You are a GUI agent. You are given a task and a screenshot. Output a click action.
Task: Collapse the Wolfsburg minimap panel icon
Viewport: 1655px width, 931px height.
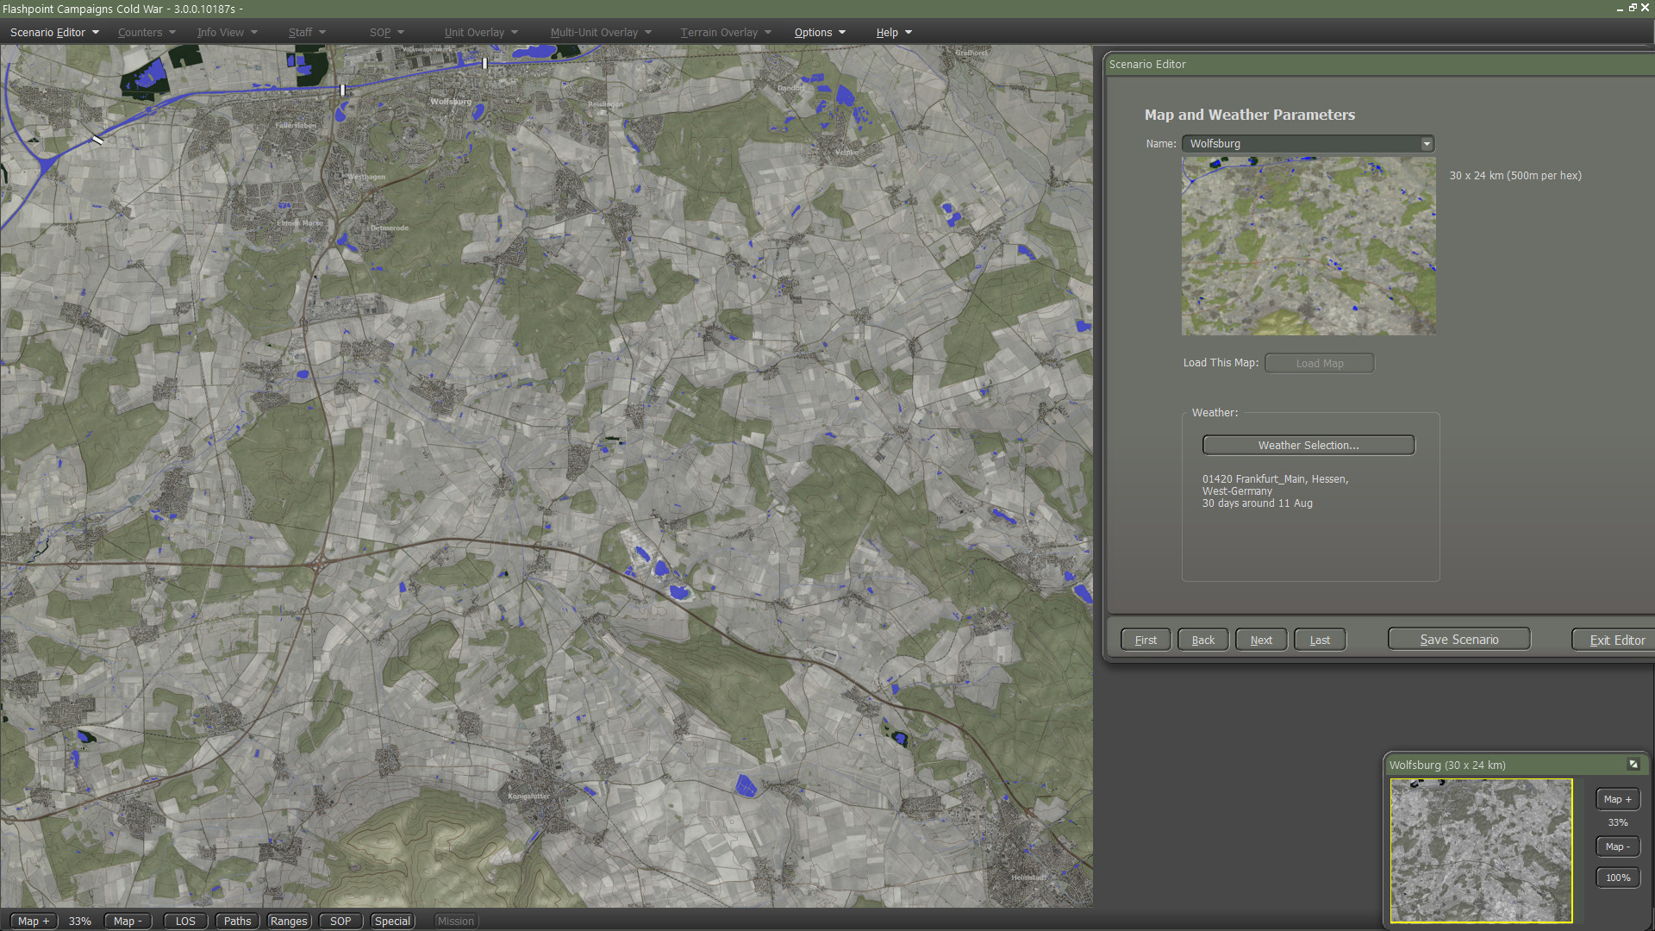point(1633,765)
